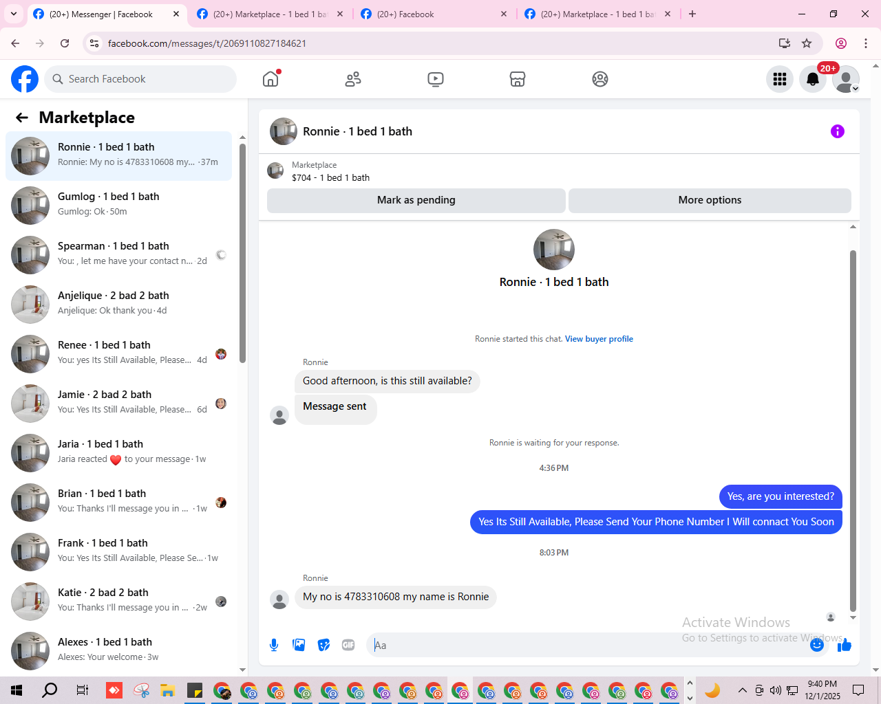
Task: Open Gumlog's 1 bed 1 bath conversation
Action: point(118,206)
